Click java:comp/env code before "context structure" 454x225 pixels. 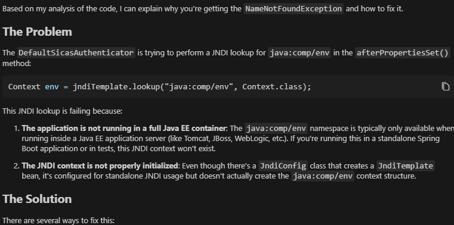tap(323, 176)
